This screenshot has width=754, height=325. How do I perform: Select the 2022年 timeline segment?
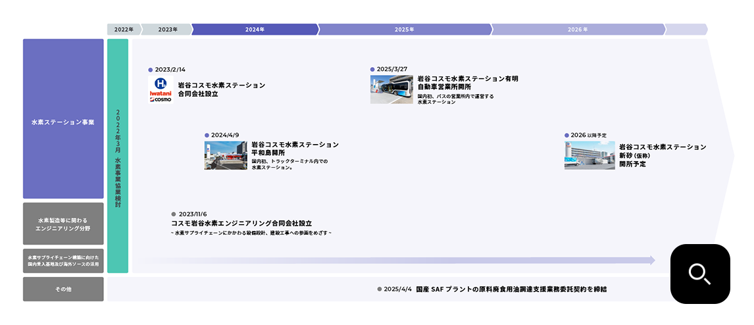[x=124, y=30]
